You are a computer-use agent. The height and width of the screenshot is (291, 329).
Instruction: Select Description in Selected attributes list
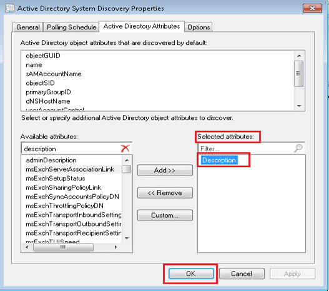point(219,160)
